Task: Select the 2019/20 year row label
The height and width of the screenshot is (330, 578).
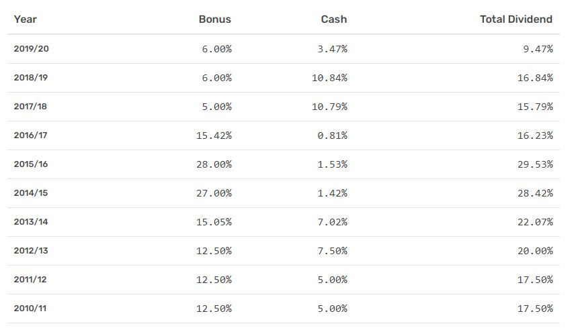Action: [31, 49]
